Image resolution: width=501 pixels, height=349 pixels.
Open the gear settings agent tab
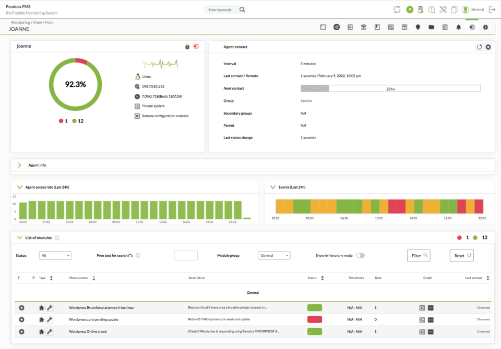point(486,27)
